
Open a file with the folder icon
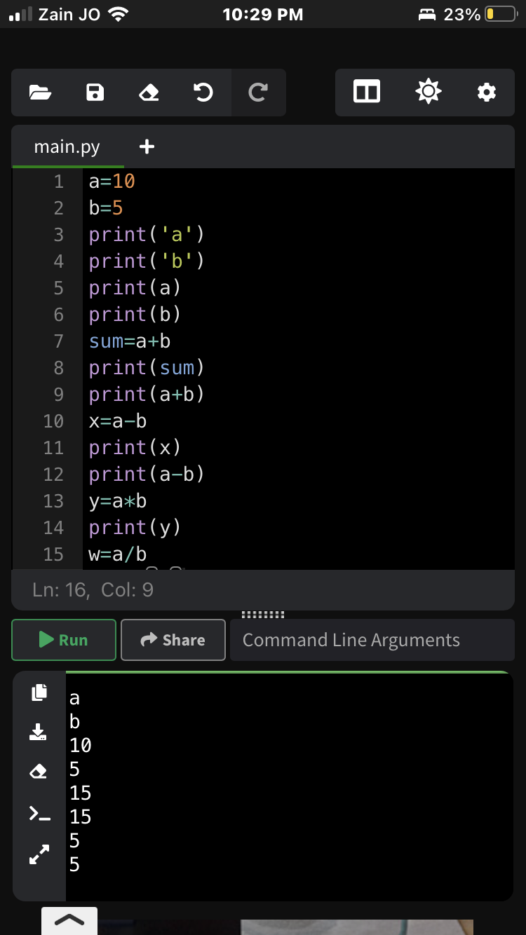40,92
